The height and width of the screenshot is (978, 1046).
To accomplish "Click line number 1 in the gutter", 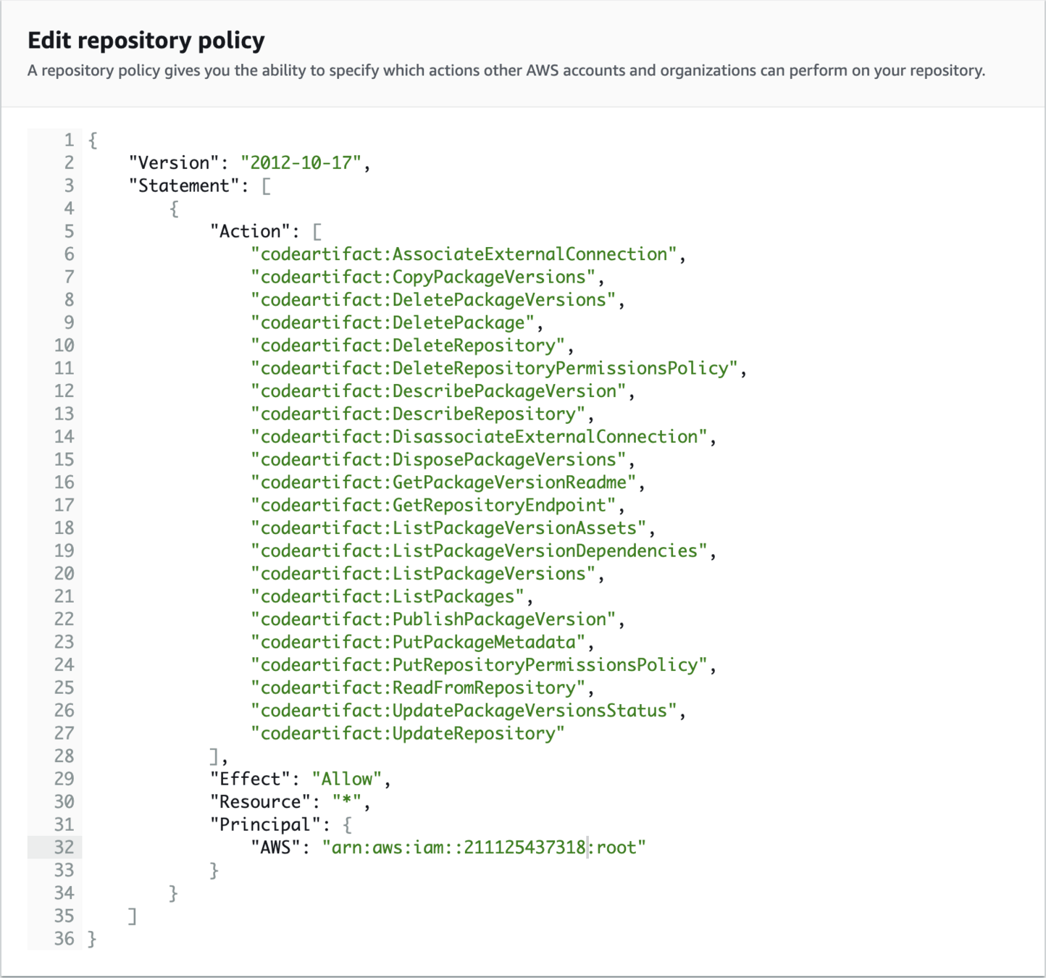I will (69, 140).
